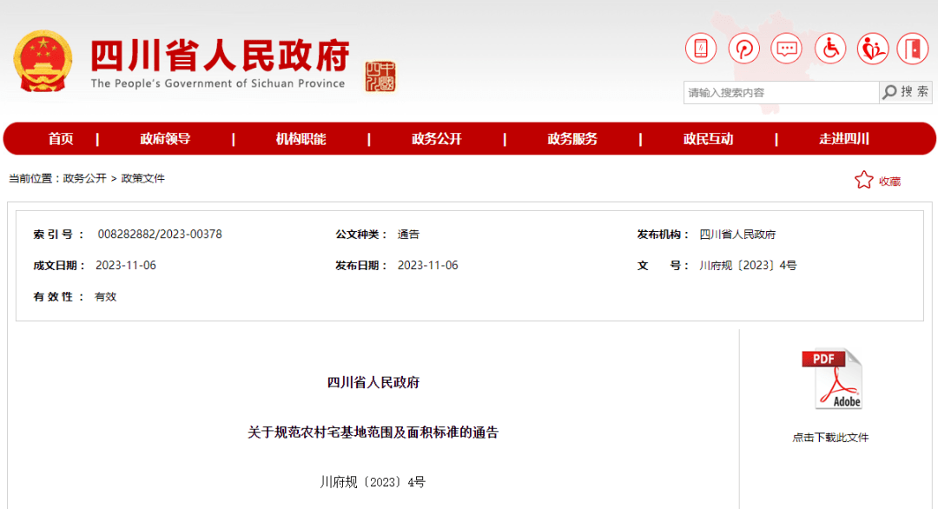Click the magnifier search button
Screen dimensions: 938x509
click(906, 92)
